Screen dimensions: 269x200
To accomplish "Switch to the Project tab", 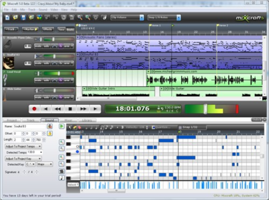I will 12,120.
